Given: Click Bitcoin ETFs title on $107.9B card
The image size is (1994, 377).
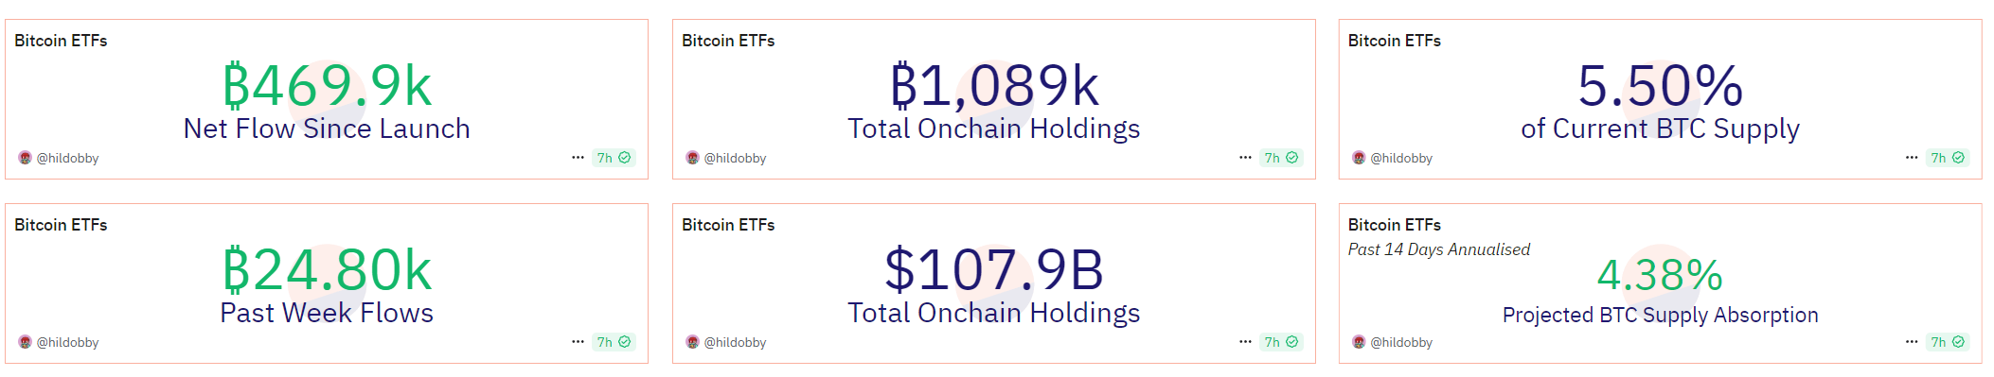Looking at the screenshot, I should coord(728,225).
